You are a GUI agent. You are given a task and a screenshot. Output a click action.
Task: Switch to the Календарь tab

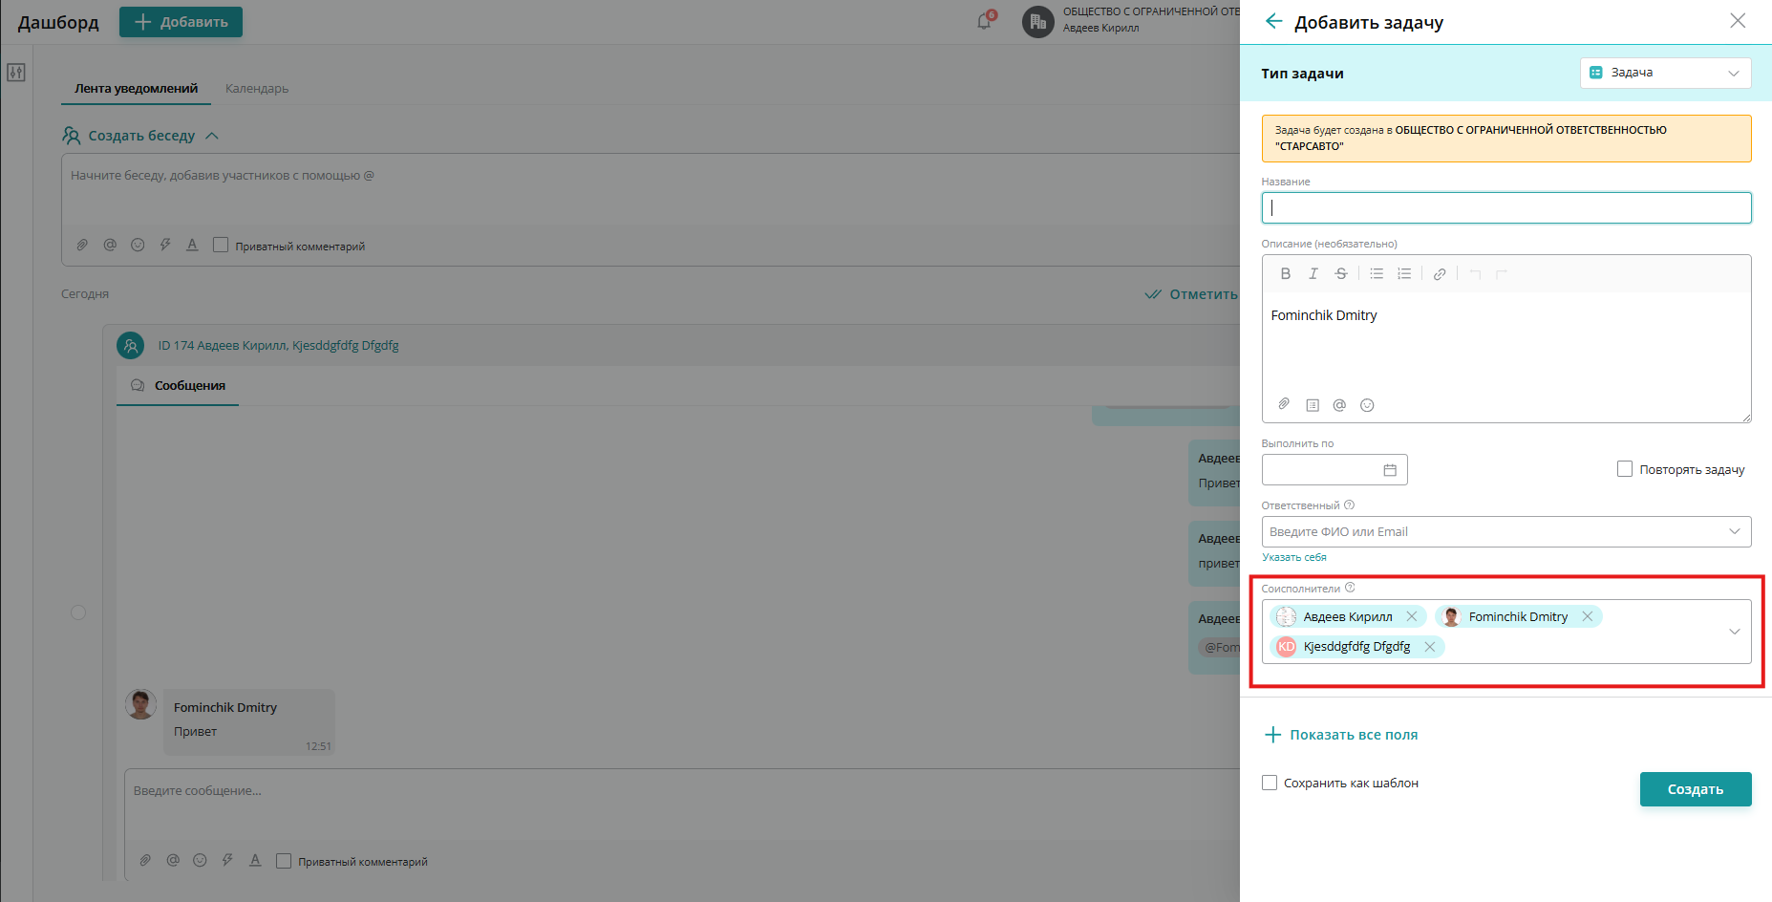[x=257, y=89]
